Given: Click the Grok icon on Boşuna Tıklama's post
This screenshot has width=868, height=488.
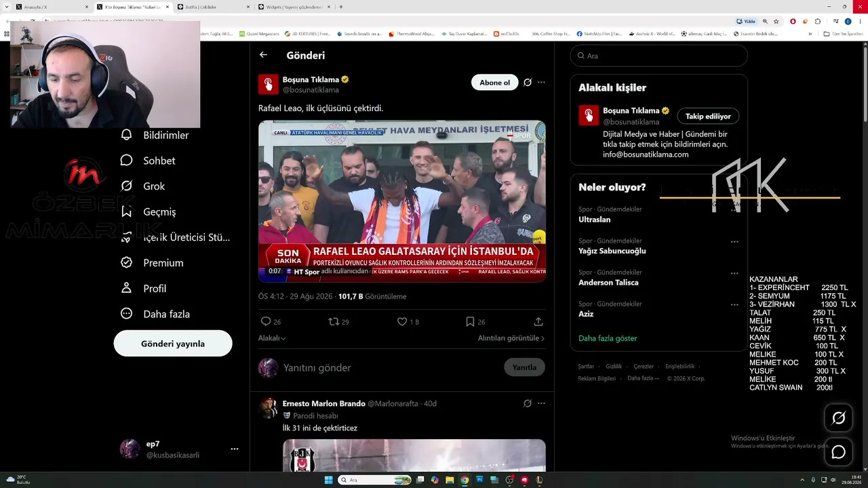Looking at the screenshot, I should pyautogui.click(x=527, y=83).
